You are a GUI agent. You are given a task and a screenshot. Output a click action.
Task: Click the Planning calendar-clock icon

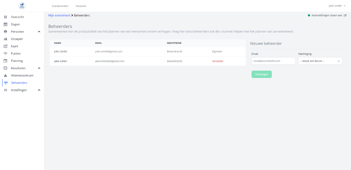(6, 61)
